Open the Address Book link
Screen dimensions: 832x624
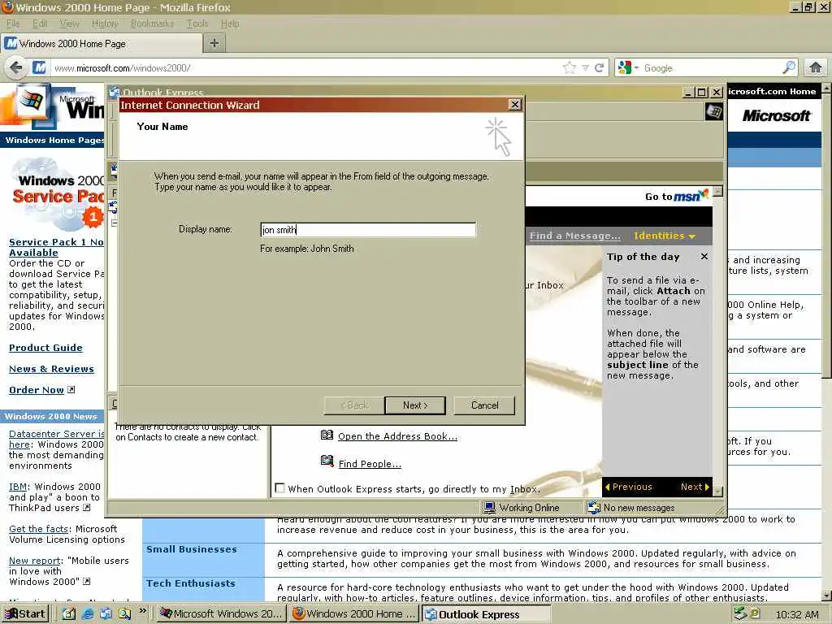(397, 436)
